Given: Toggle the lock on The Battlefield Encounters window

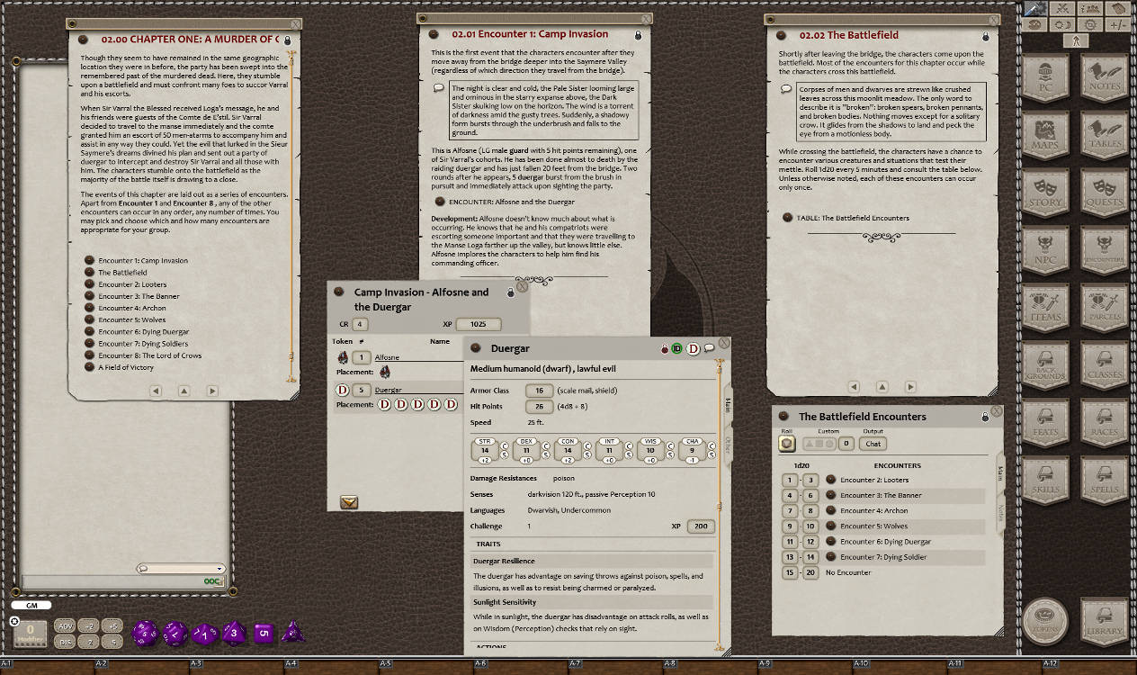Looking at the screenshot, I should coord(985,416).
